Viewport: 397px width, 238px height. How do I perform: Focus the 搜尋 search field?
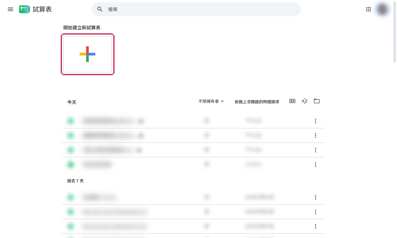196,9
